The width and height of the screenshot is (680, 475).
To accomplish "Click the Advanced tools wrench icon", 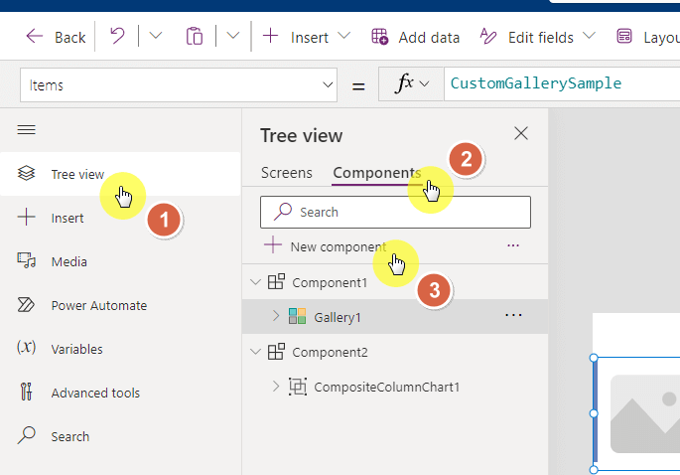I will (26, 392).
